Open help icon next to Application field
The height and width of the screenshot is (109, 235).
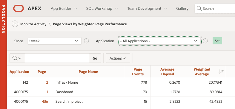pos(205,41)
